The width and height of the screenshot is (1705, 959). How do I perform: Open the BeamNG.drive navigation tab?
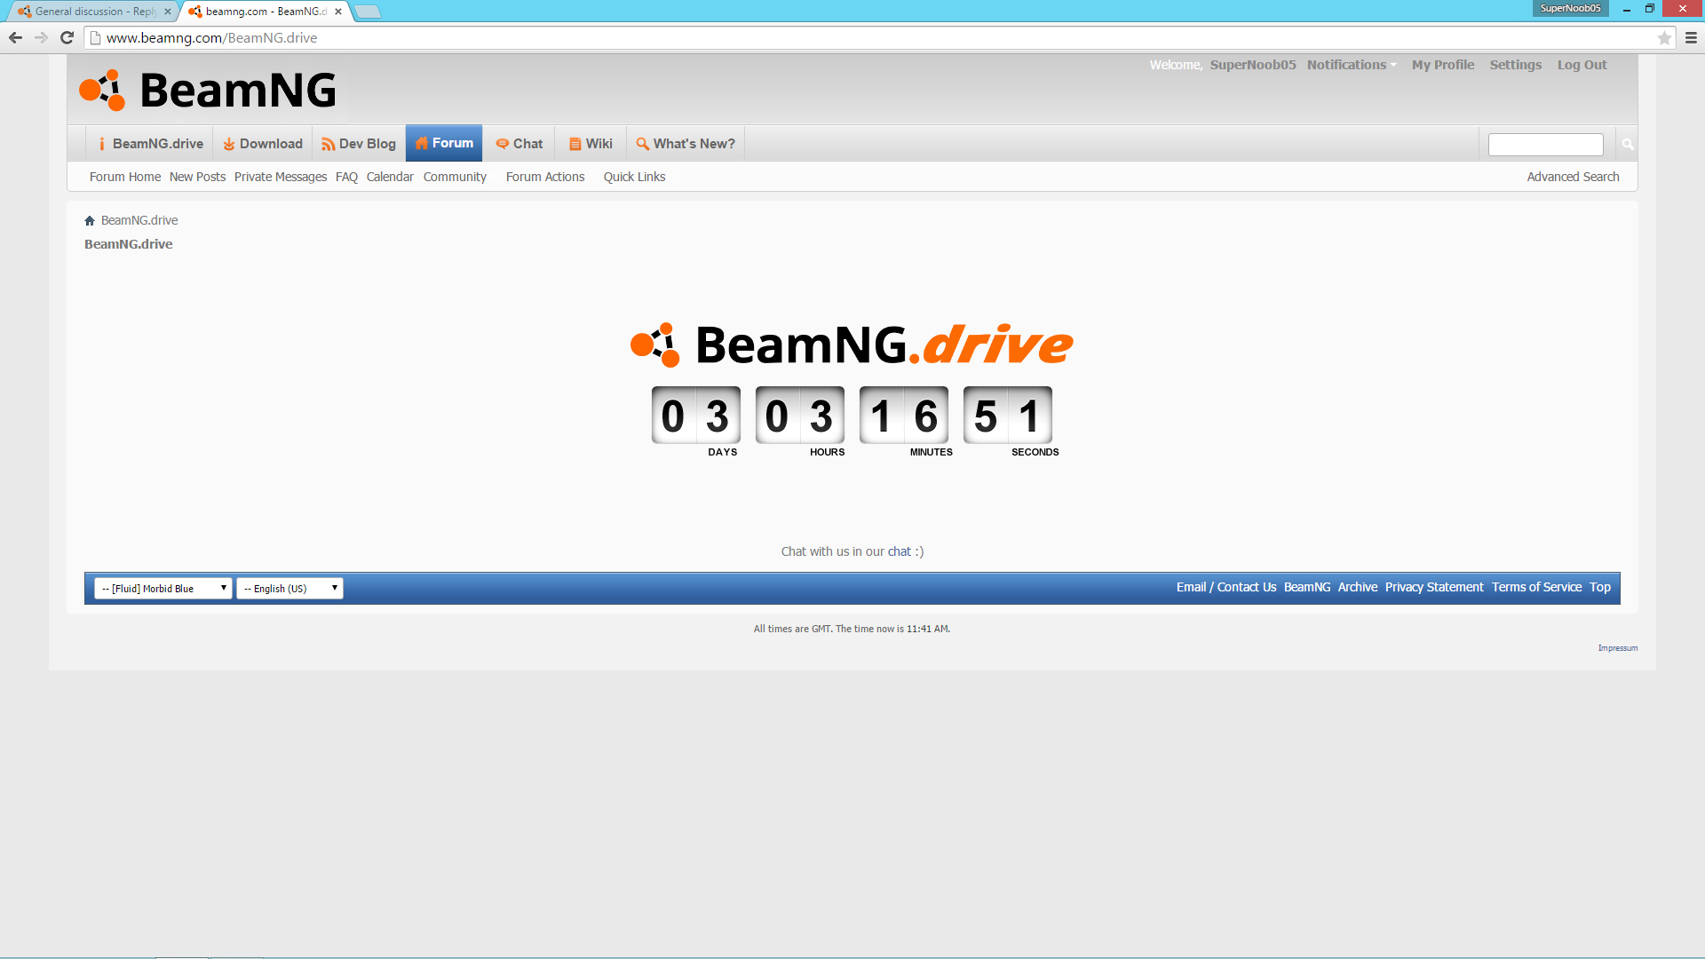(x=151, y=144)
